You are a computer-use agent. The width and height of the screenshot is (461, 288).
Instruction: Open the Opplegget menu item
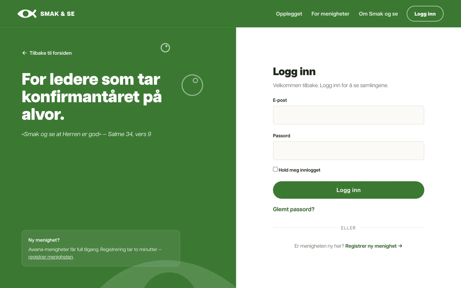coord(289,14)
